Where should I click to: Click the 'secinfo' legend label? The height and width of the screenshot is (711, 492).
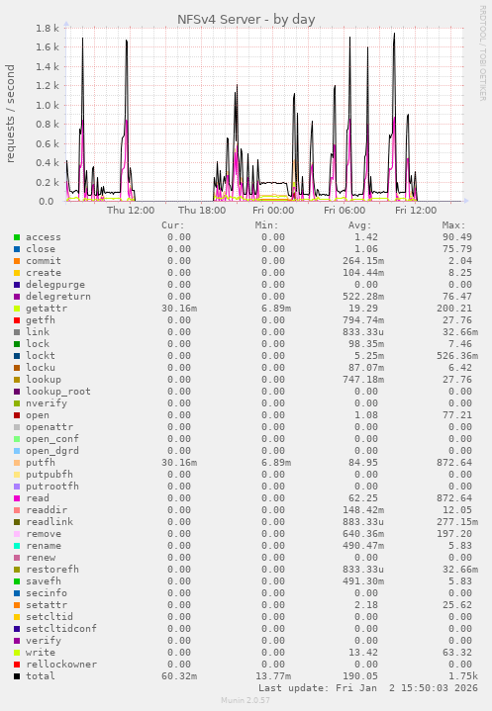(x=47, y=593)
